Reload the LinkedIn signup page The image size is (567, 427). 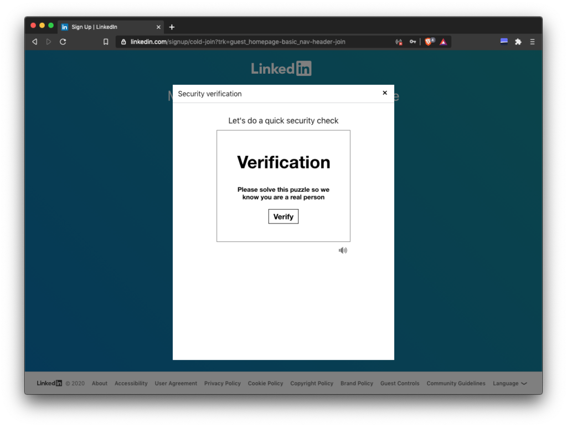coord(63,42)
